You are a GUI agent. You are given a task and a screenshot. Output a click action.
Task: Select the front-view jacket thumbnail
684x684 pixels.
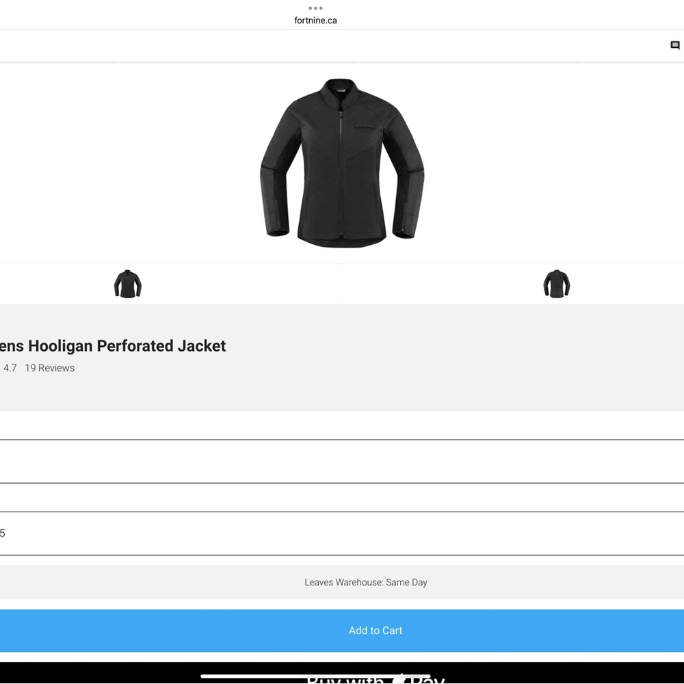pyautogui.click(x=128, y=284)
